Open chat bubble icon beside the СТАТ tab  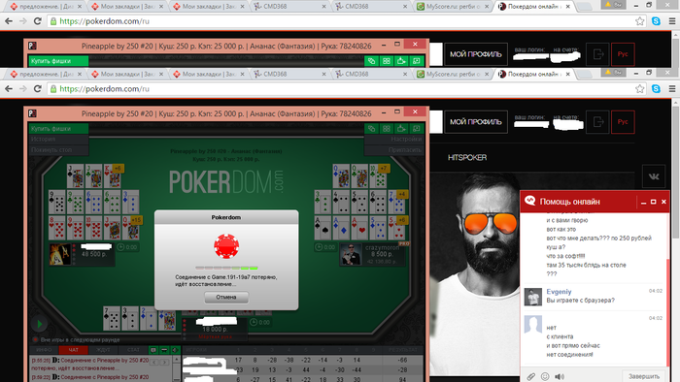tap(153, 350)
